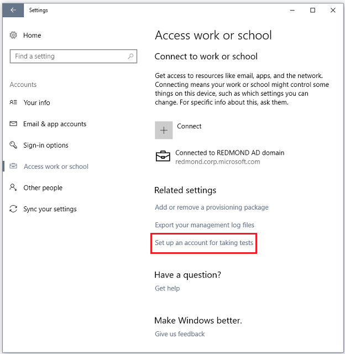
Task: Click the Make Windows better heading
Action: 198,320
